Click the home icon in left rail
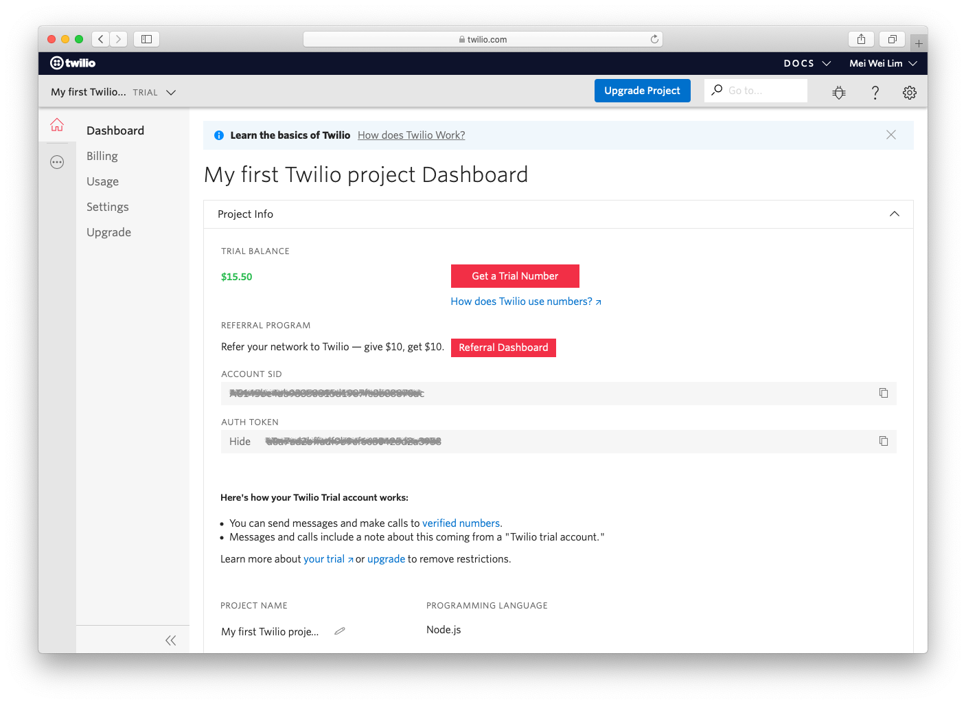Viewport: 966px width, 704px height. 57,125
